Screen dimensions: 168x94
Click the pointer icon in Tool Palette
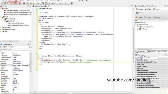click(x=141, y=58)
